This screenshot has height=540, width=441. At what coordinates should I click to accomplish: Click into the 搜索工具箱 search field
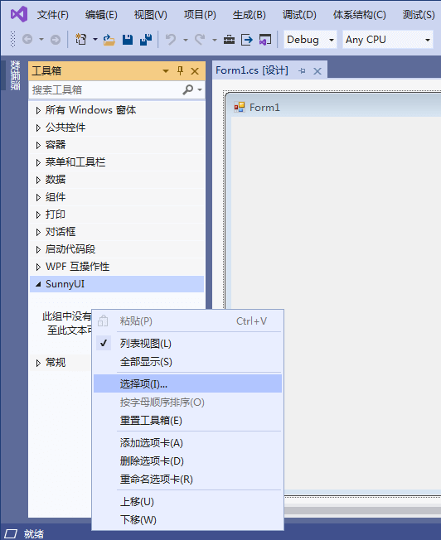(105, 90)
